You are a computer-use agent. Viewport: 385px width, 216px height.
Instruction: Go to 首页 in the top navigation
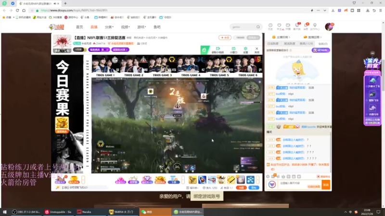(79, 27)
